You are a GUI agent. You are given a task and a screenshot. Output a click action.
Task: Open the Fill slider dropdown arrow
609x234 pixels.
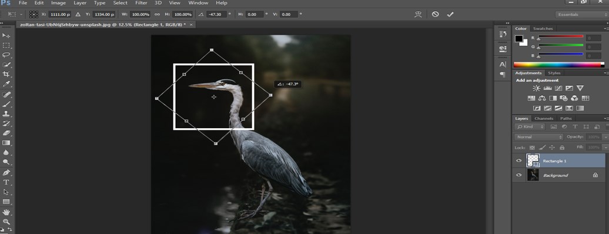[x=605, y=148]
